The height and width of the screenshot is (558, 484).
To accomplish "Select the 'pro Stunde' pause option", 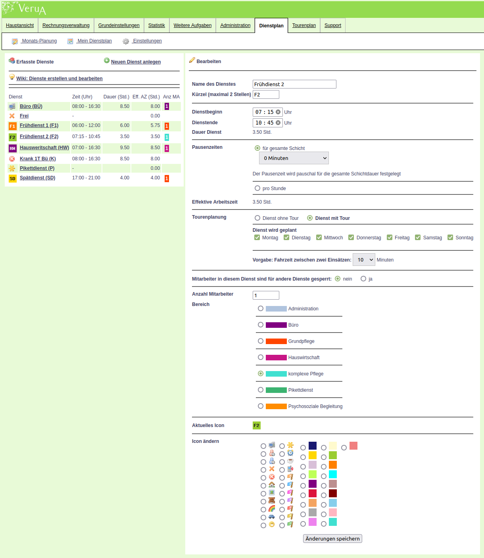I will coord(257,188).
